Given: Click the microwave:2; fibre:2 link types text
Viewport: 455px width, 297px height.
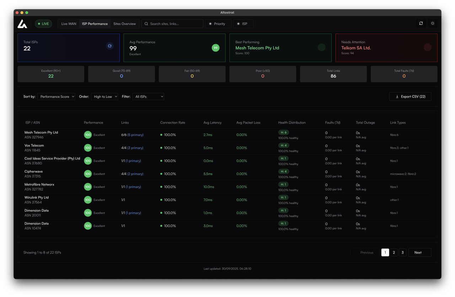Looking at the screenshot, I should point(403,174).
